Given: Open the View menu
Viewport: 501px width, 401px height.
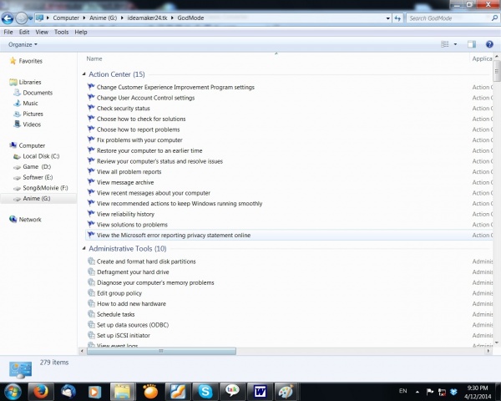Looking at the screenshot, I should [x=42, y=32].
